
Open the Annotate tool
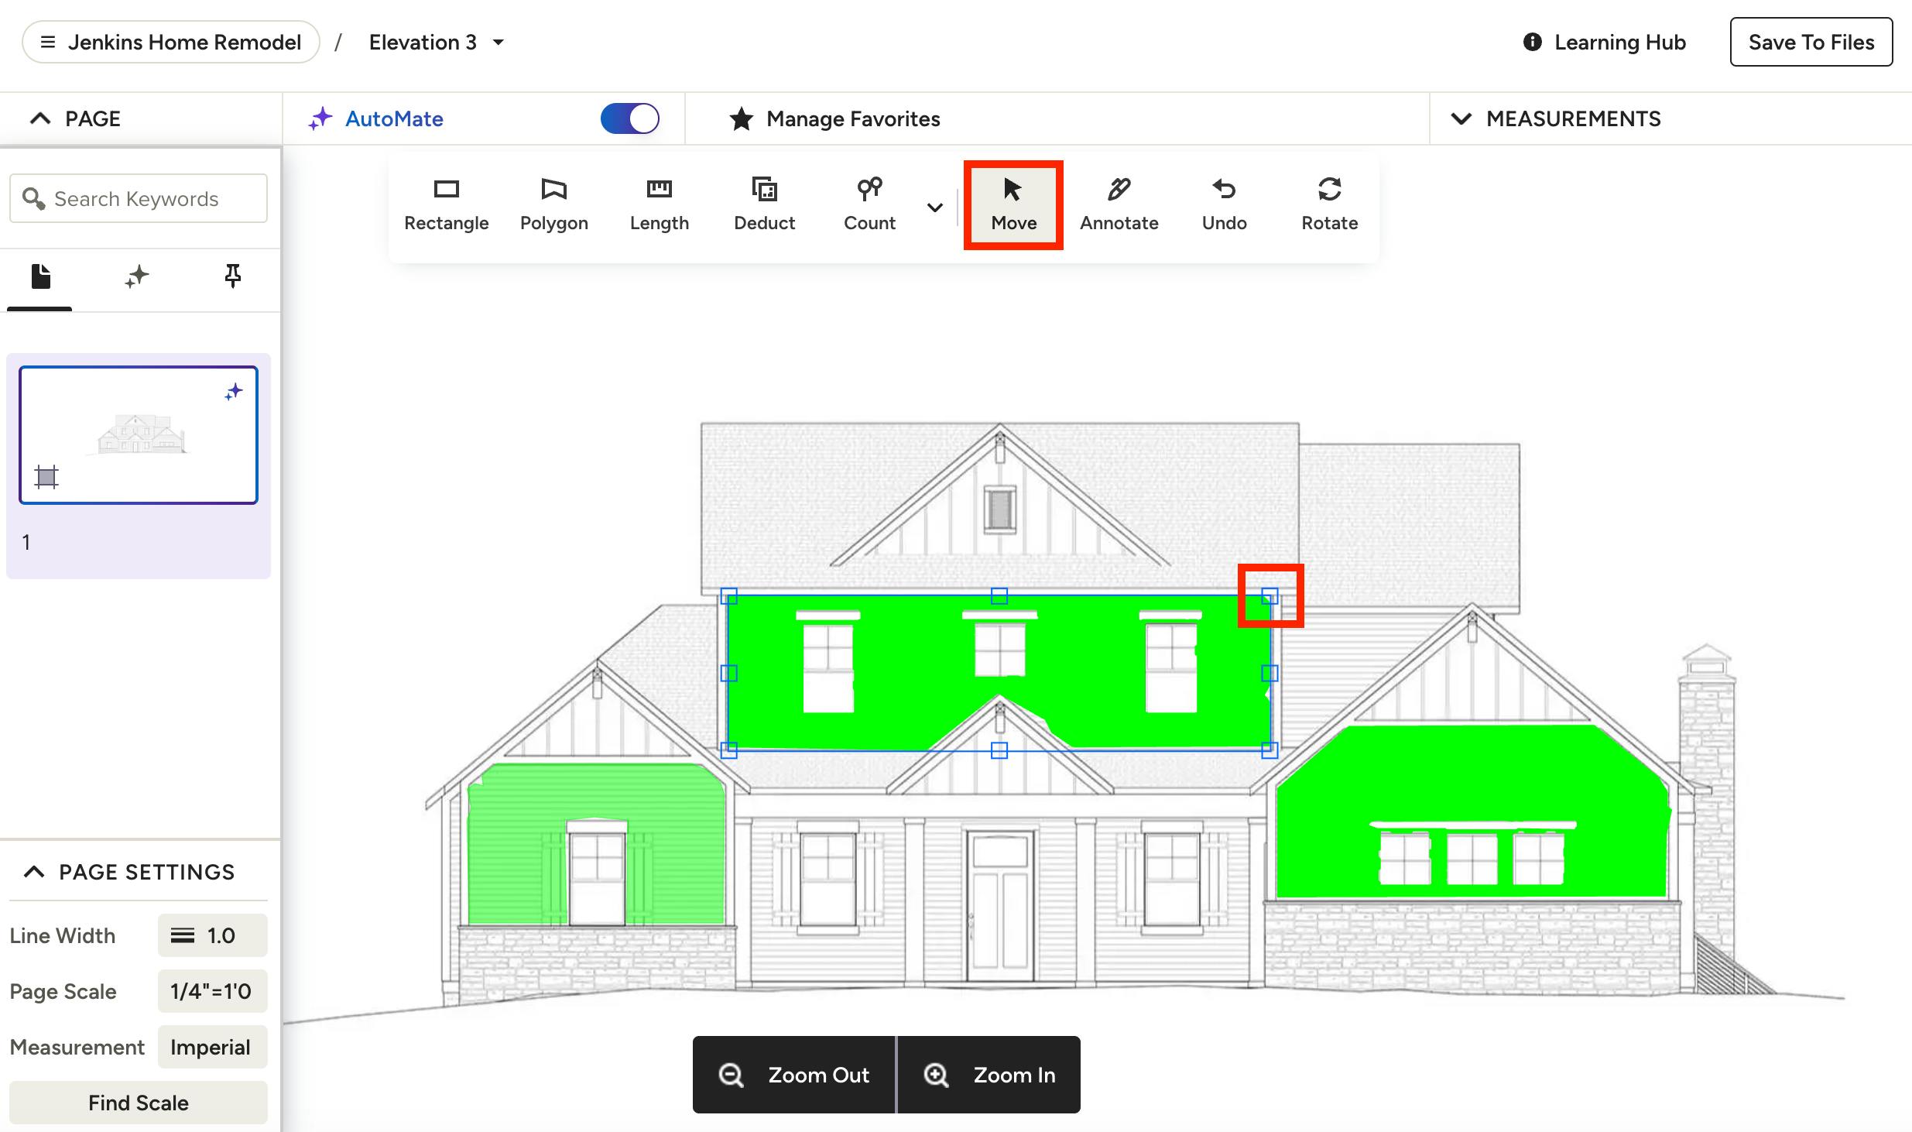click(1119, 204)
